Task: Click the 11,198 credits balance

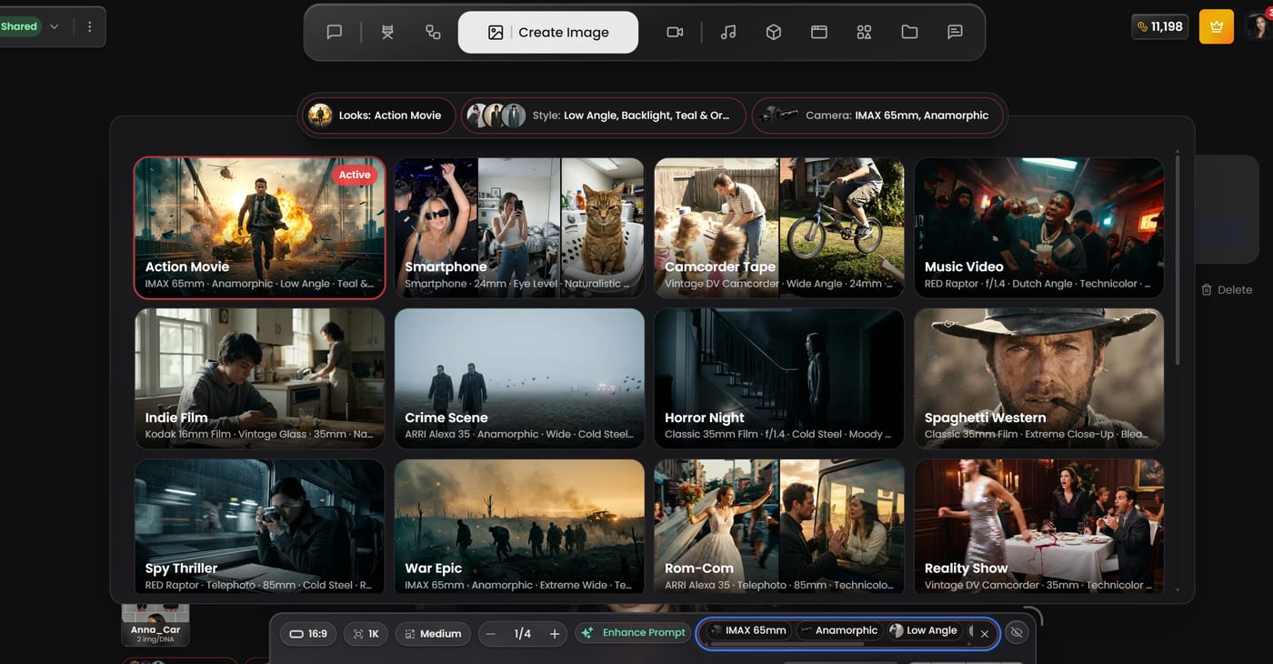Action: pos(1159,26)
